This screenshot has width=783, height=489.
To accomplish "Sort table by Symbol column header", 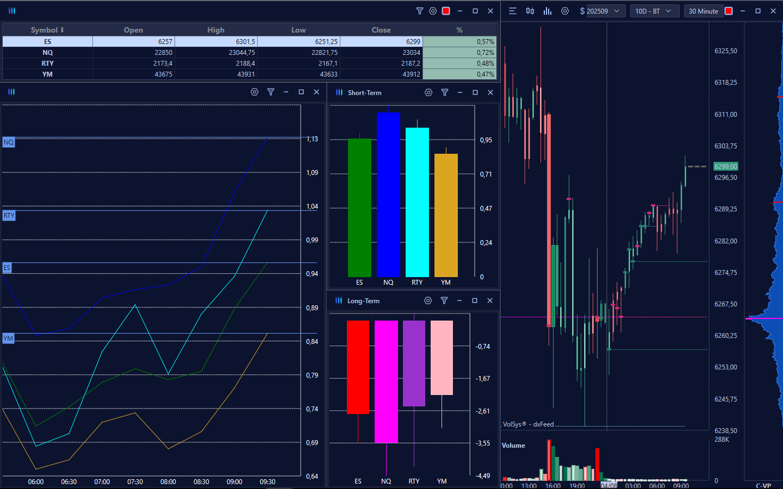I will tap(47, 30).
